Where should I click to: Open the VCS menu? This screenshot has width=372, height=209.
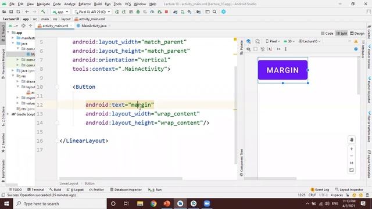point(128,4)
